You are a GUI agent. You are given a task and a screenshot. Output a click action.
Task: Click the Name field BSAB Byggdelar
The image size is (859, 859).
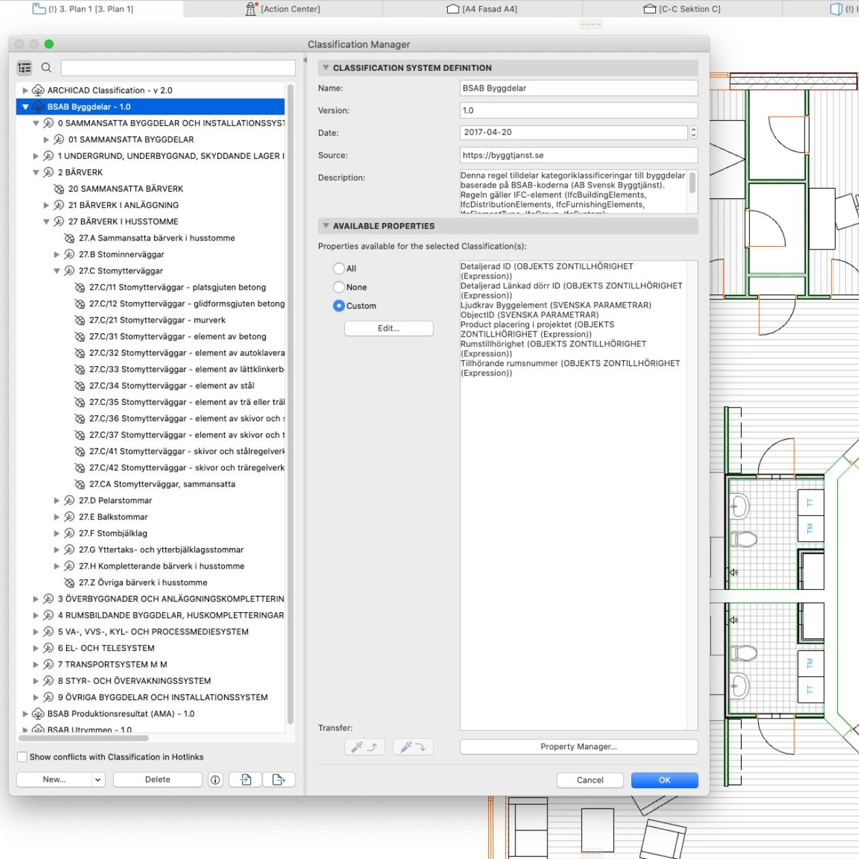tap(579, 88)
